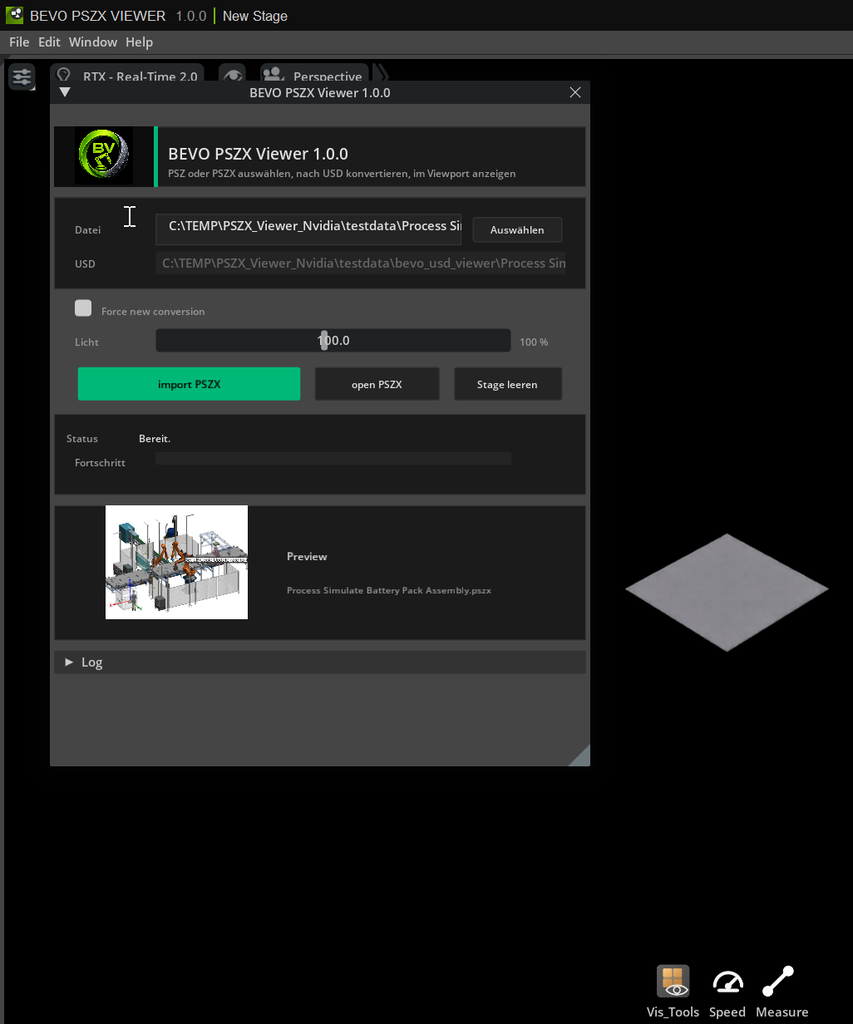Open the Window menu
Image resolution: width=853 pixels, height=1024 pixels.
click(x=93, y=42)
